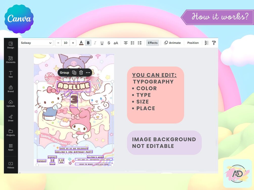
Task: Click the bottom-right selection resize handle
Action: click(x=112, y=165)
